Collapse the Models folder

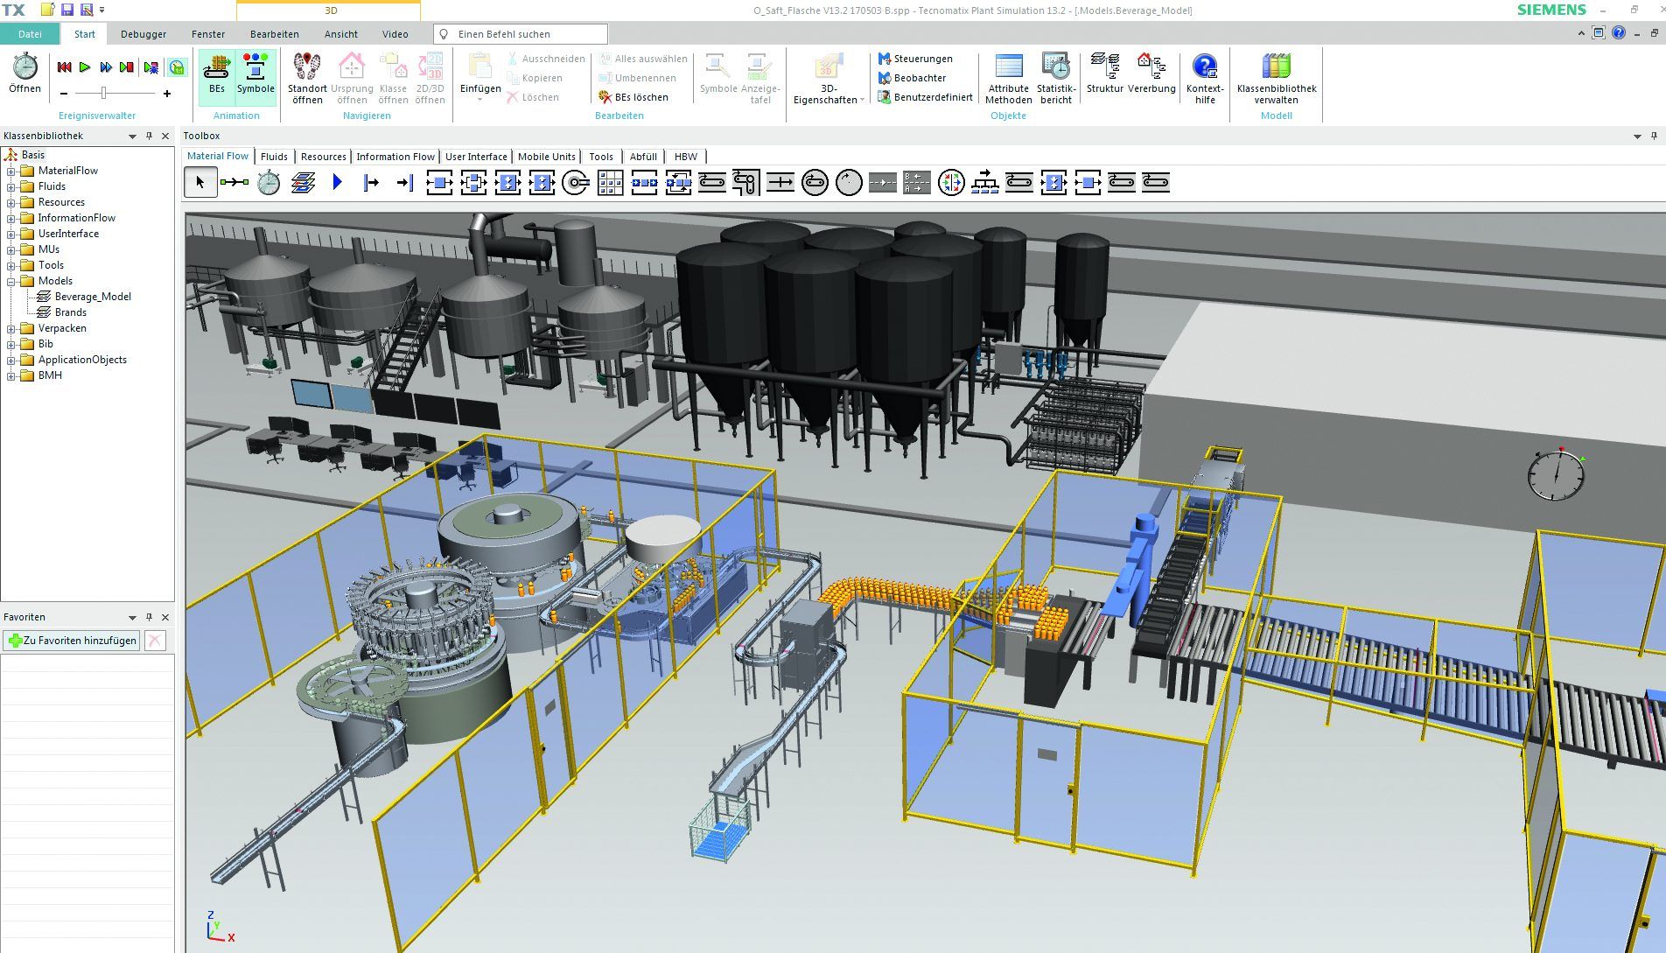[11, 281]
